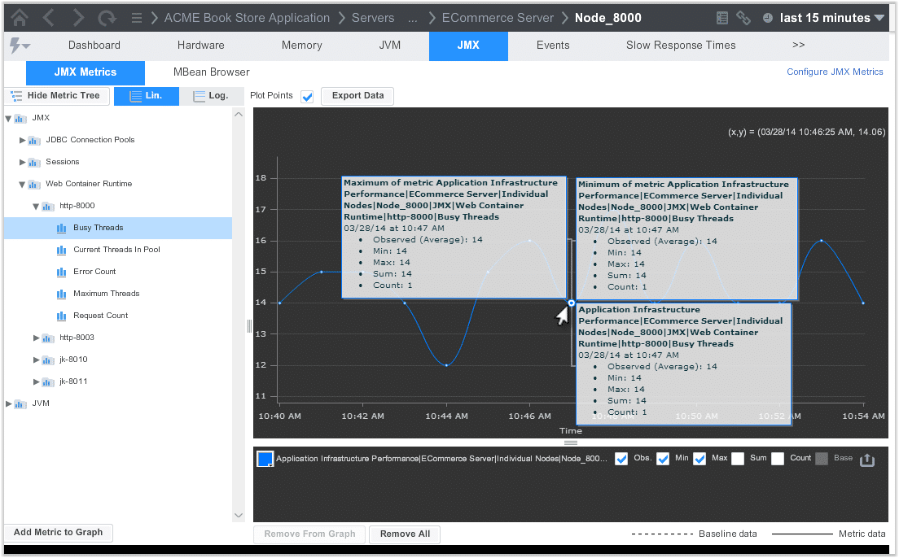Screen dimensions: 899x558
Task: Click the Hide Metric Tree button
Action: click(57, 96)
